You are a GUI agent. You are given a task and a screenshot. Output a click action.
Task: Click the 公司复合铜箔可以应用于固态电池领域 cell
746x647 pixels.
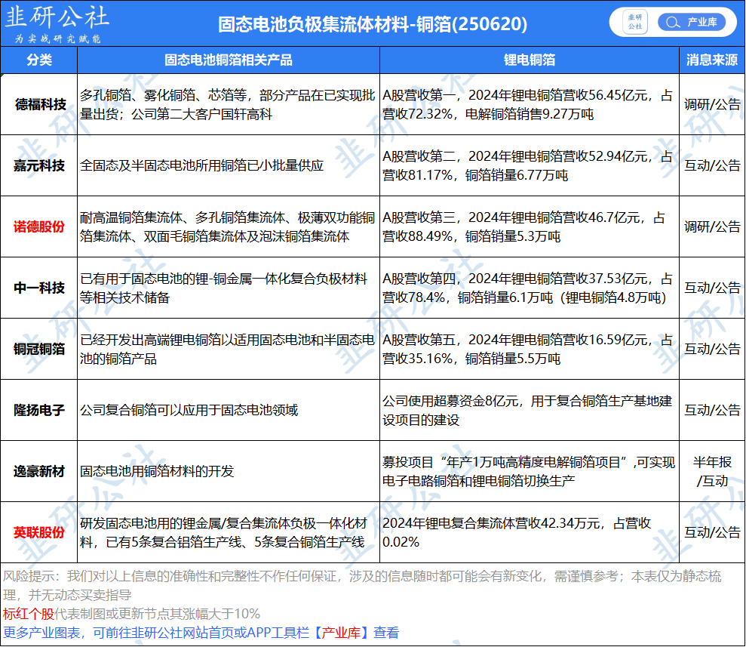point(229,410)
